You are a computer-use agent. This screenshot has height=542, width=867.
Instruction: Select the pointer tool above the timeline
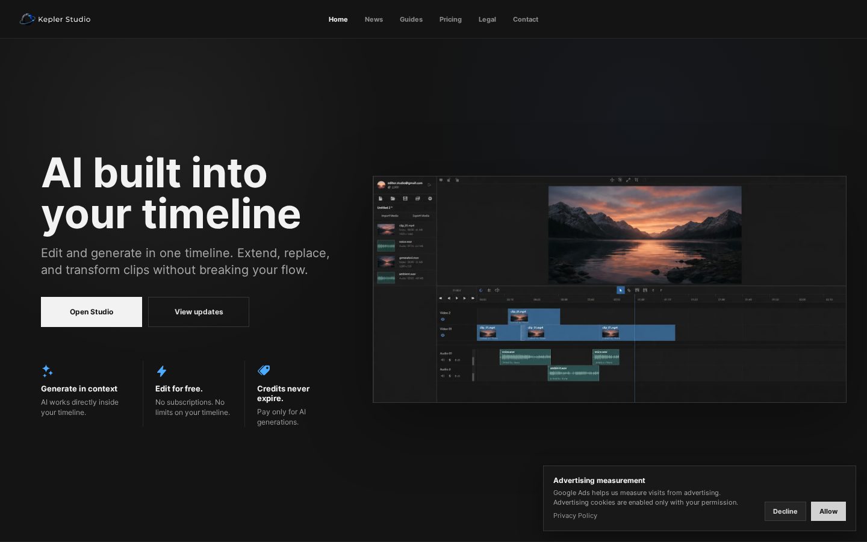[x=620, y=290]
